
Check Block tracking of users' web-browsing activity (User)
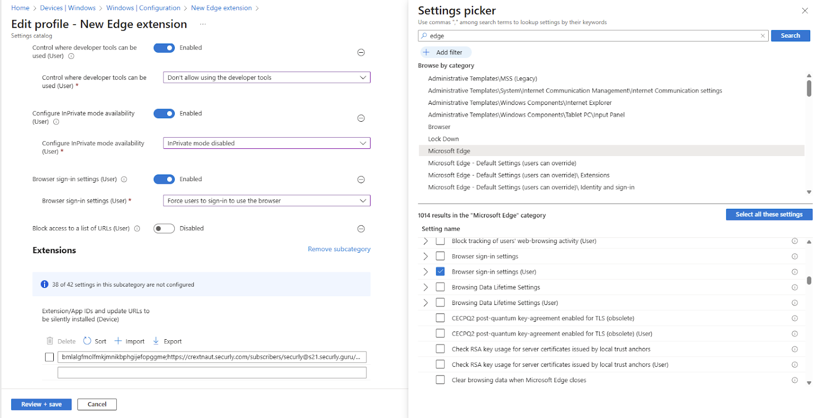tap(440, 241)
